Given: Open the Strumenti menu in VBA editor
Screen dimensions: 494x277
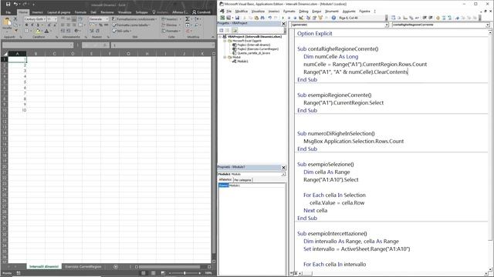Looking at the screenshot, I should (x=331, y=12).
